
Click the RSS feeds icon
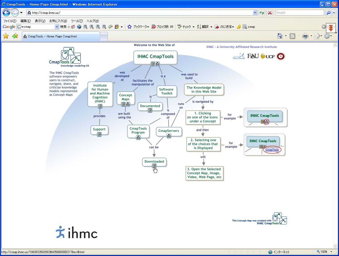tap(292, 36)
